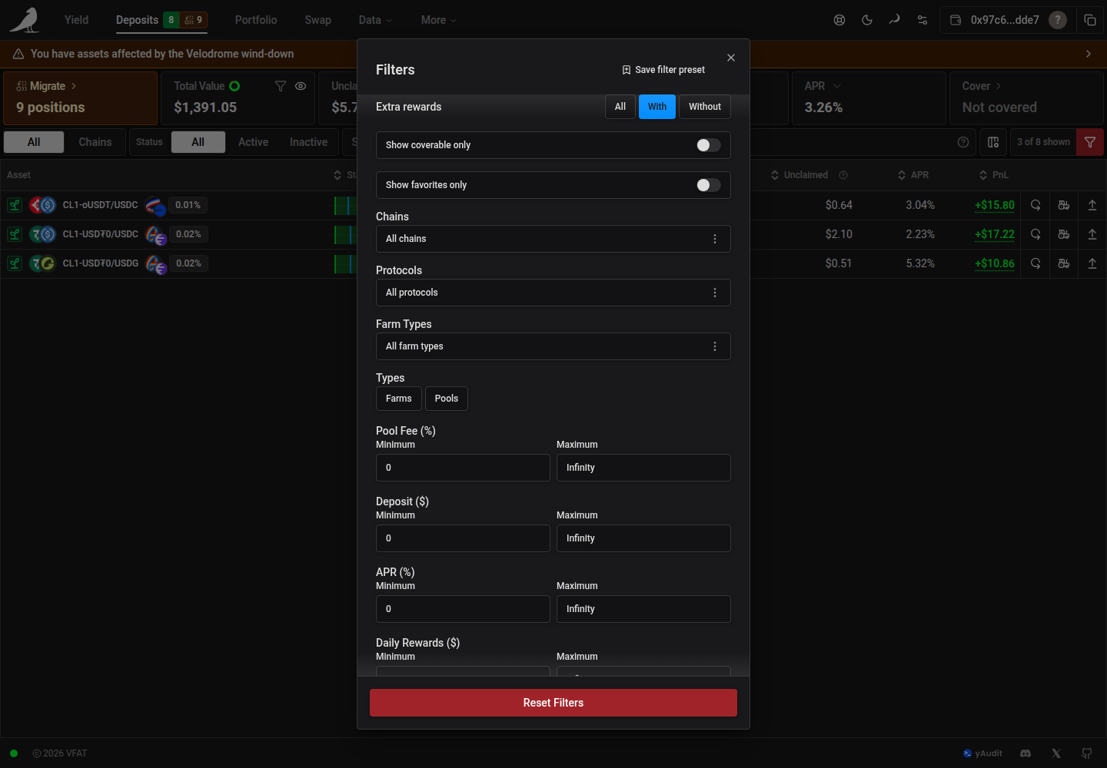Open the Cover Not covered card

(x=1026, y=98)
